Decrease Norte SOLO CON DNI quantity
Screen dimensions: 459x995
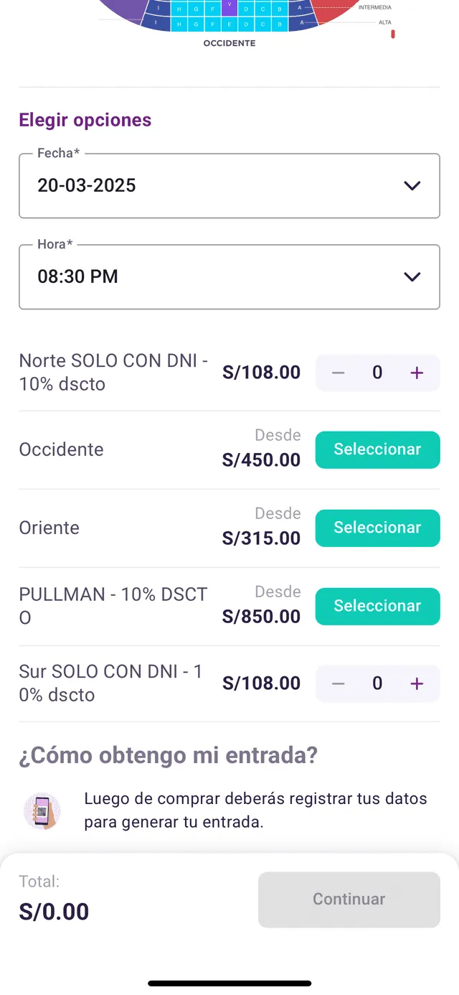(x=338, y=373)
